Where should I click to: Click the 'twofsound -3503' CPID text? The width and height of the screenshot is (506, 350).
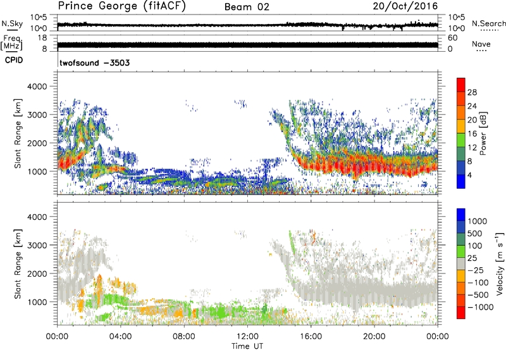[x=94, y=63]
